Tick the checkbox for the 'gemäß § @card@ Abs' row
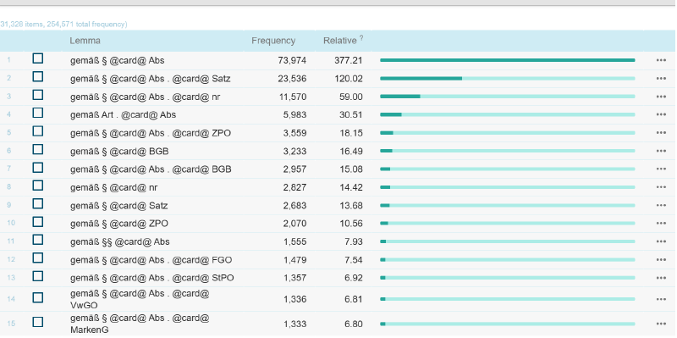Image resolution: width=677 pixels, height=338 pixels. (x=38, y=58)
